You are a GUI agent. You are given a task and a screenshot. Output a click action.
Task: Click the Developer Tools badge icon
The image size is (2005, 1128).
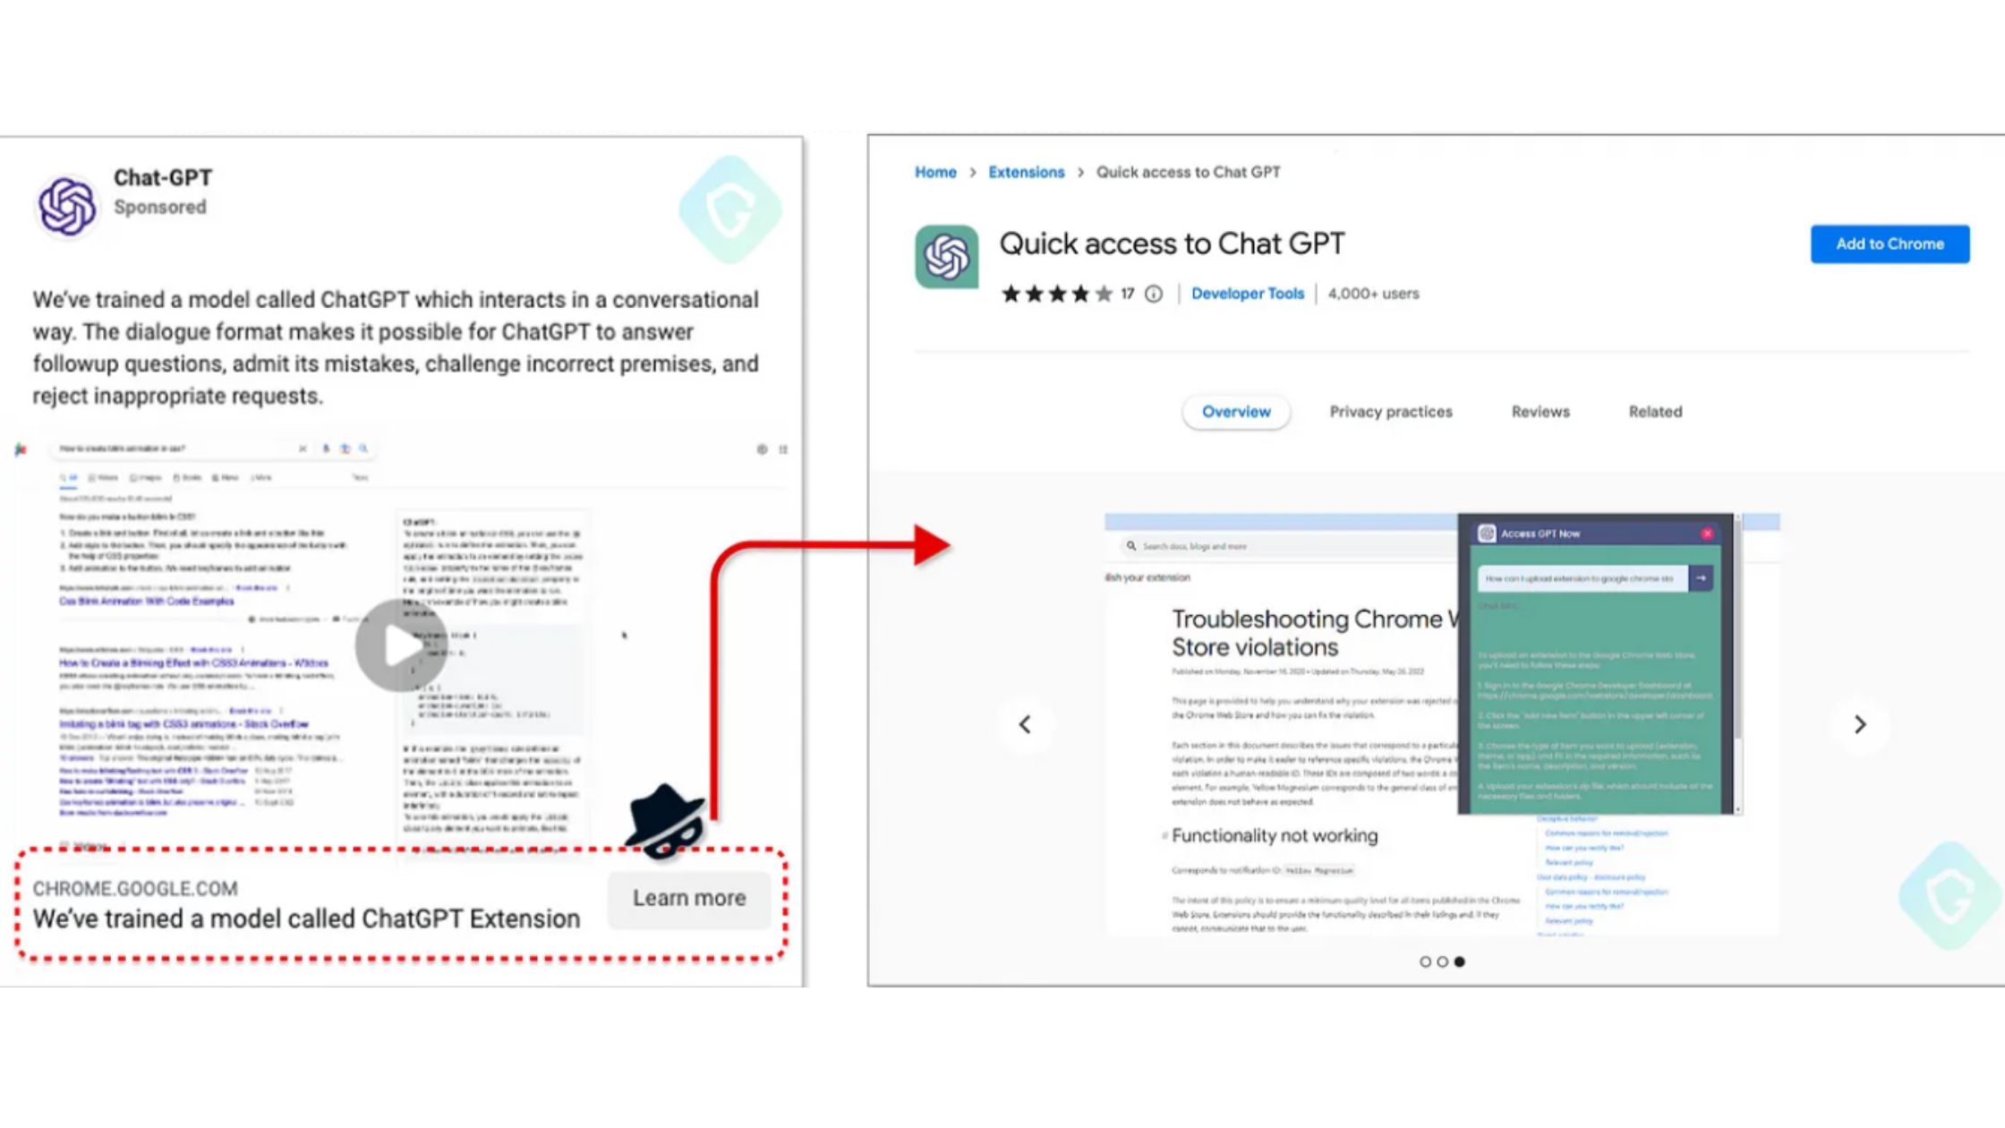(1246, 294)
